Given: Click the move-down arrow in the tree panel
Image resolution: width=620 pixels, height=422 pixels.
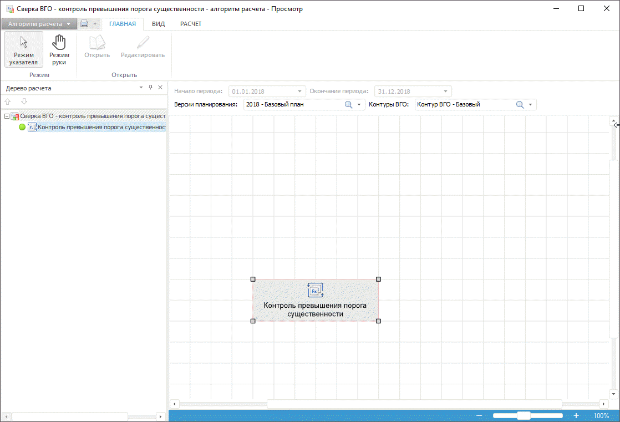Looking at the screenshot, I should (x=24, y=101).
